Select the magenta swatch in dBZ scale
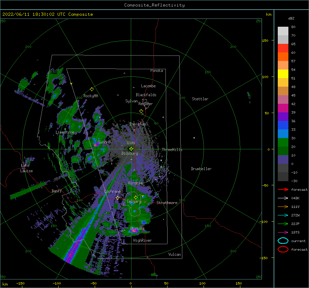Screen dimensions: 309x288 283,108
